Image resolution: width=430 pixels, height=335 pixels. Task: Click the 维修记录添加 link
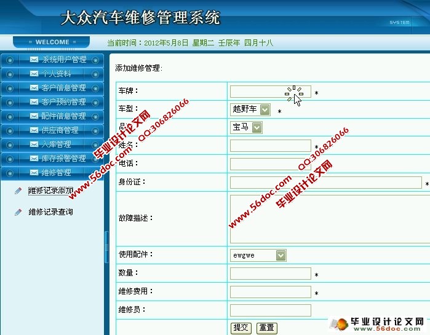[50, 191]
